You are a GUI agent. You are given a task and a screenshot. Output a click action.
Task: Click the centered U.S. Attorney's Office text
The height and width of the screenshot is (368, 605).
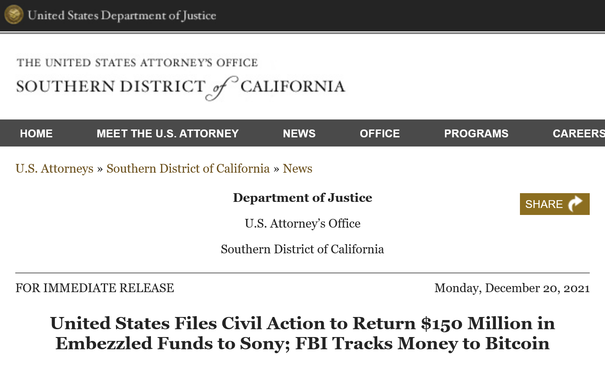coord(302,224)
